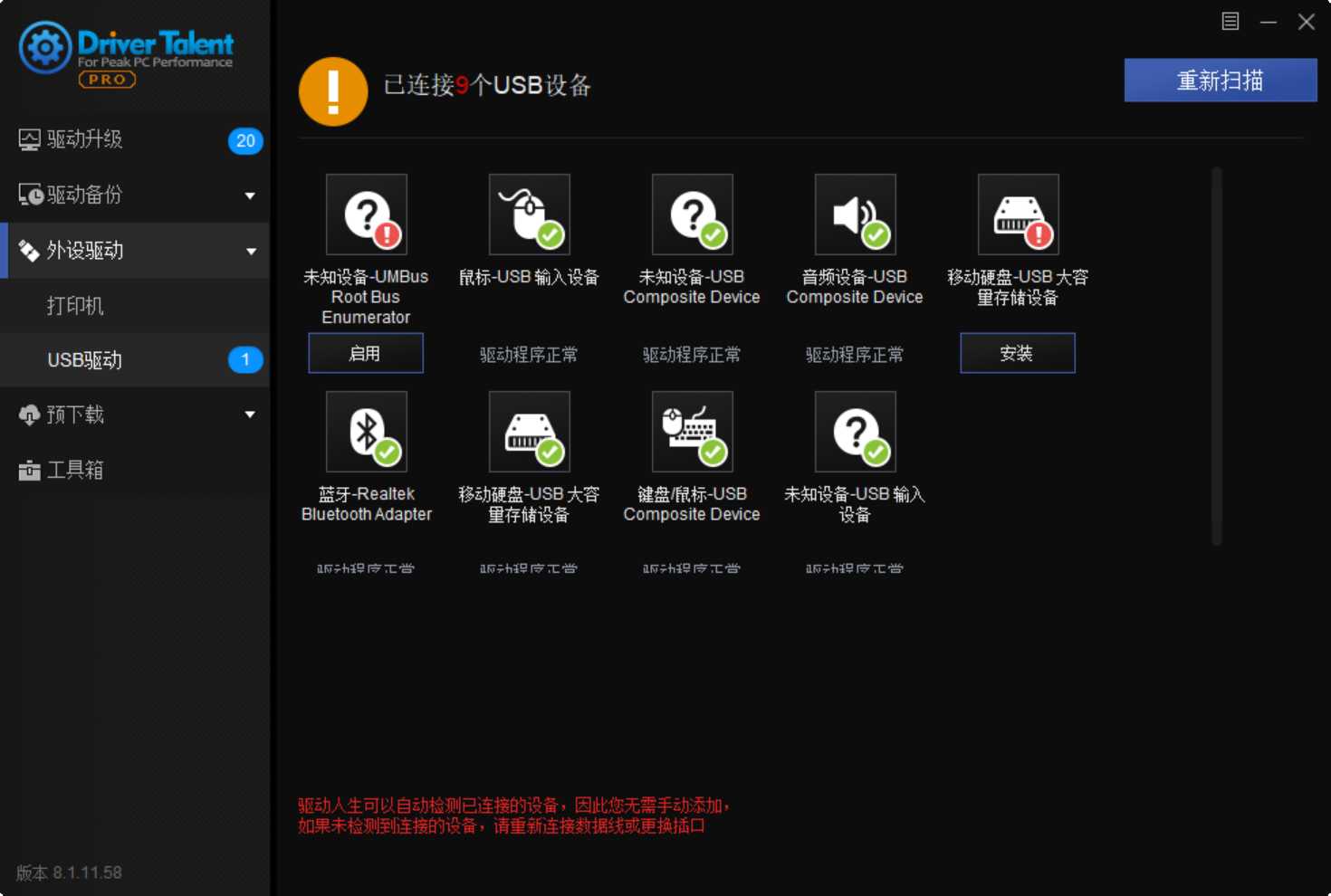Click the Driver Talent gear logo
Screen dimensions: 1331x896
(x=45, y=48)
